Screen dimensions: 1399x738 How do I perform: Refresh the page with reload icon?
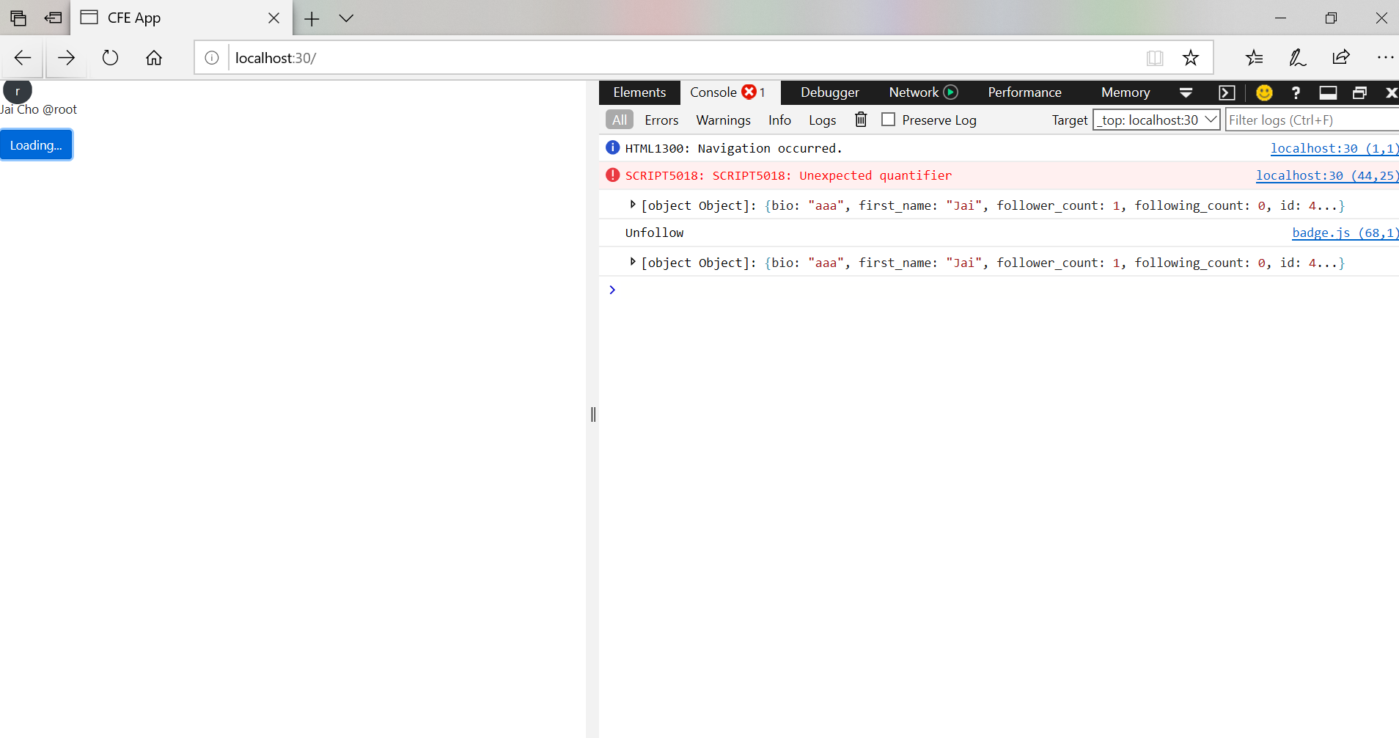(x=110, y=58)
